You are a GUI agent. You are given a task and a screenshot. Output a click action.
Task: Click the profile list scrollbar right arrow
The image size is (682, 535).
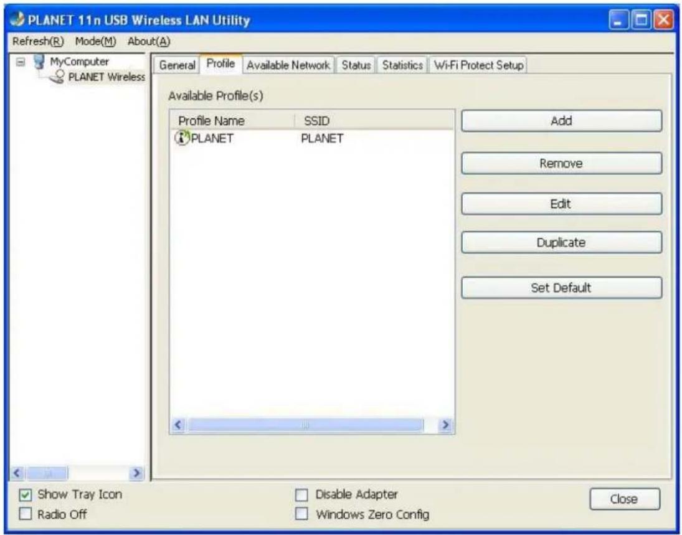tap(445, 425)
